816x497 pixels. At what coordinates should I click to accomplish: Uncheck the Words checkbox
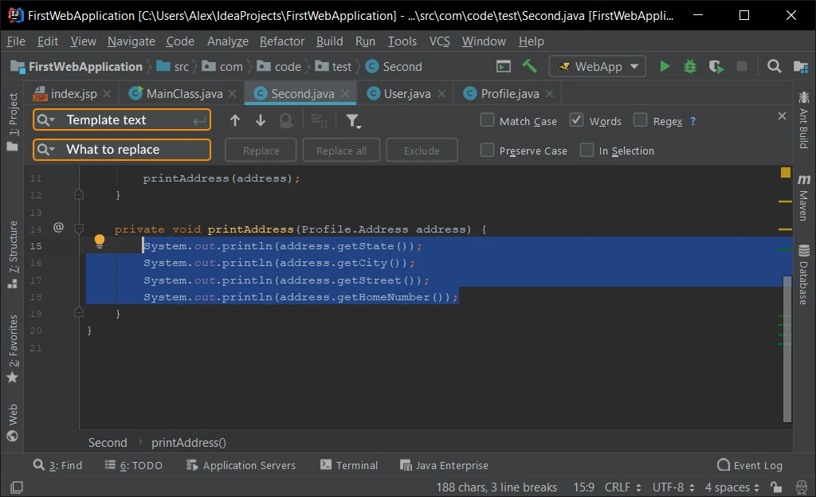click(x=577, y=121)
